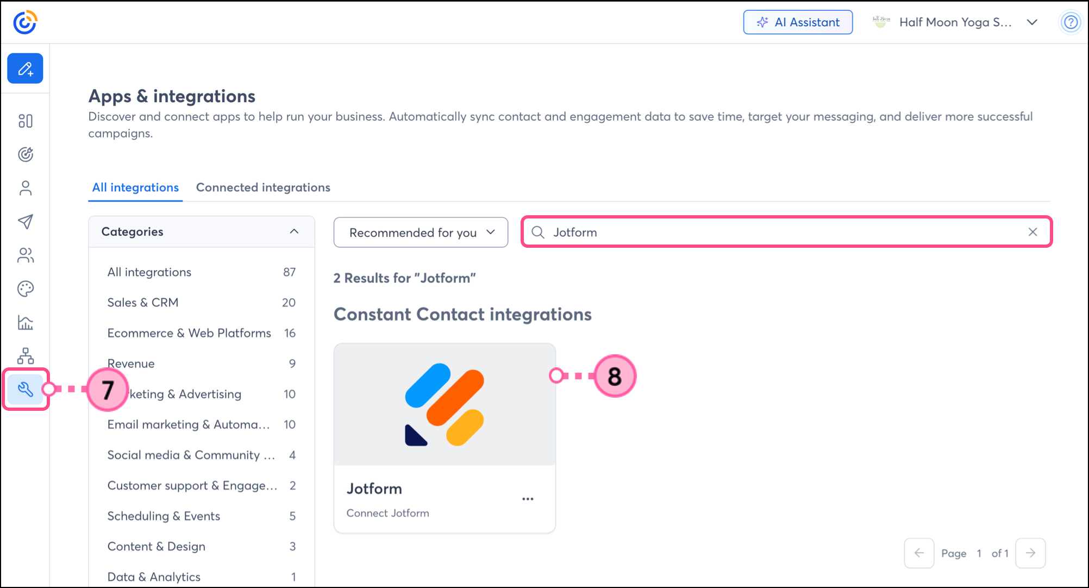Select Content & Design category
The width and height of the screenshot is (1089, 588).
[202, 546]
